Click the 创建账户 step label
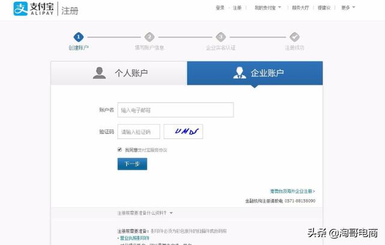 [79, 48]
